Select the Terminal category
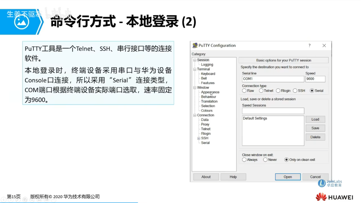This screenshot has width=361, height=203. click(x=203, y=69)
